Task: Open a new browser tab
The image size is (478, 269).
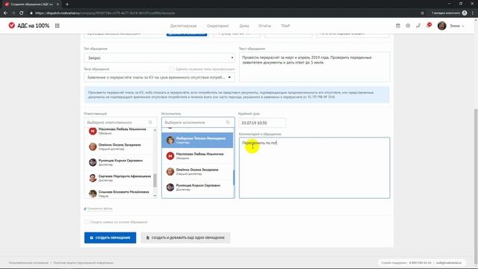Action: (67, 4)
